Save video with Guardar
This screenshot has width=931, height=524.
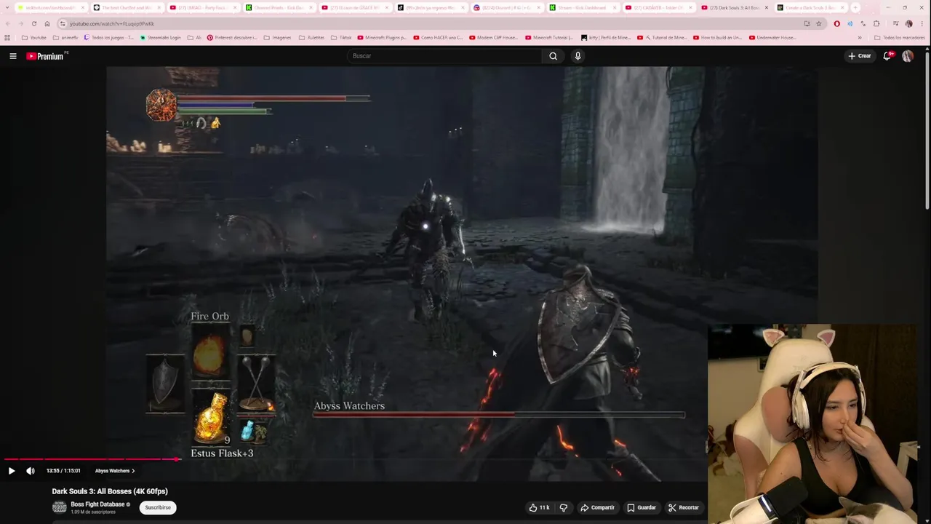point(642,507)
